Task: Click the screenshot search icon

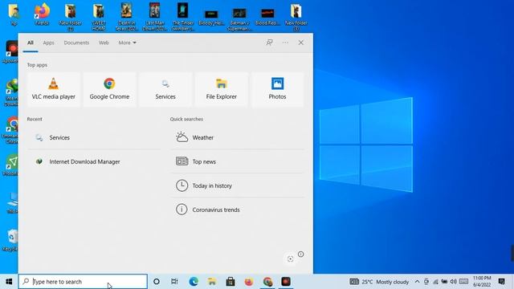Action: 290,258
